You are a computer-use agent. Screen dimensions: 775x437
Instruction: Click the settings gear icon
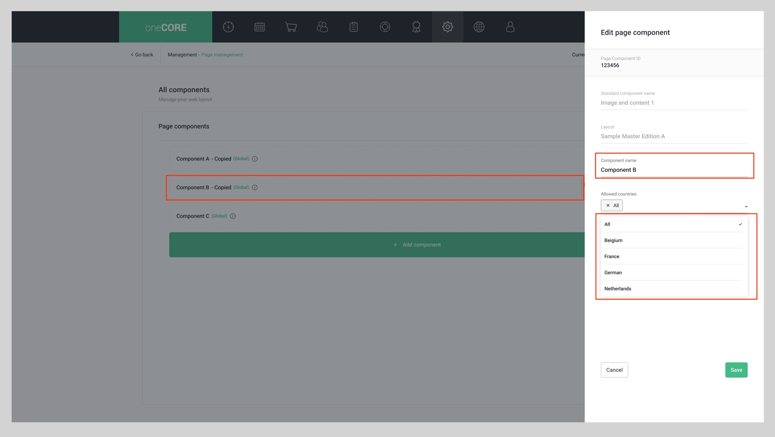coord(447,27)
